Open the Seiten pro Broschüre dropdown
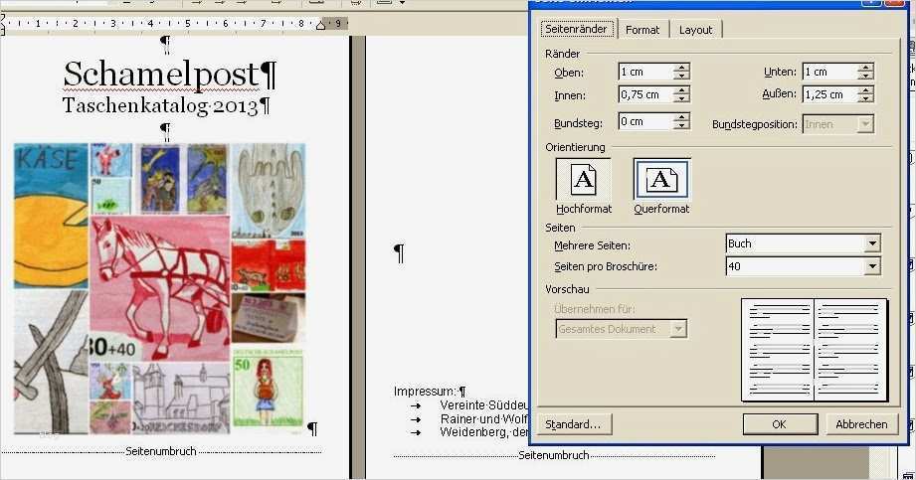 coord(872,266)
